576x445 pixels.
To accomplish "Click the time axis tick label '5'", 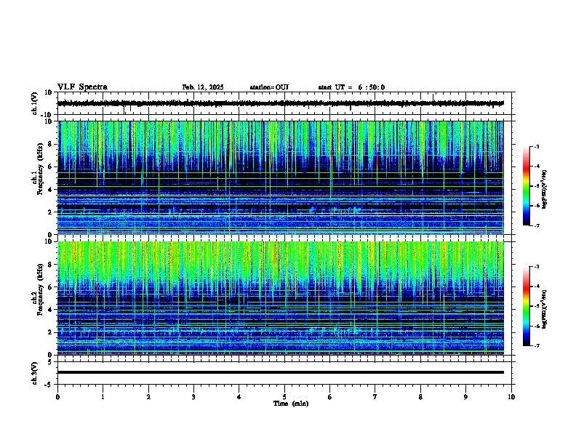I will [284, 397].
